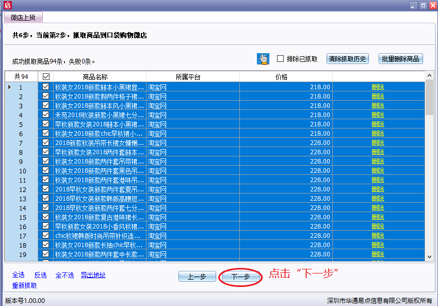Click the app logo icon in title bar
Viewport: 438px width, 306px height.
pos(7,5)
